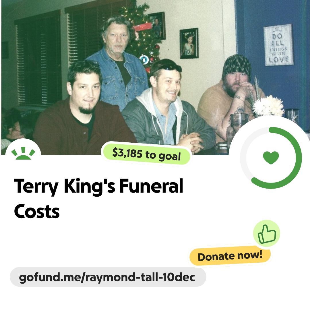Click the green circular progress ring
The height and width of the screenshot is (310, 310).
tap(271, 158)
